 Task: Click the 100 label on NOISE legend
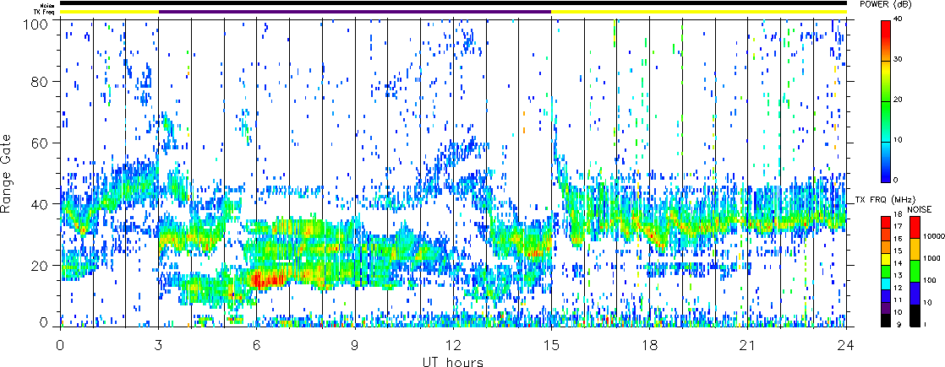(930, 280)
